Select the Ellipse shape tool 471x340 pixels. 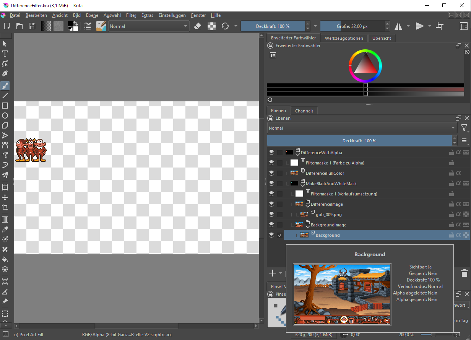pyautogui.click(x=5, y=116)
